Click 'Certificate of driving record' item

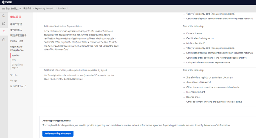coord(200,38)
